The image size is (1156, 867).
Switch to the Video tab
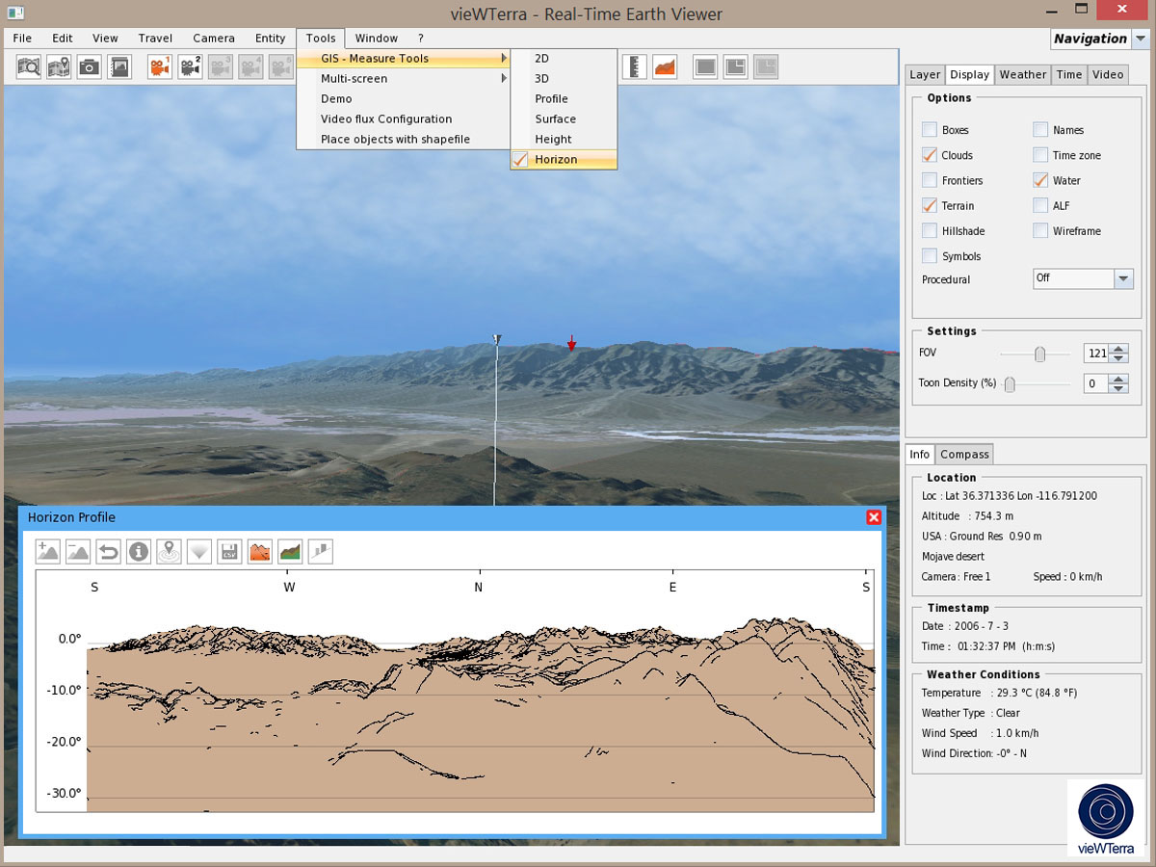(1108, 75)
